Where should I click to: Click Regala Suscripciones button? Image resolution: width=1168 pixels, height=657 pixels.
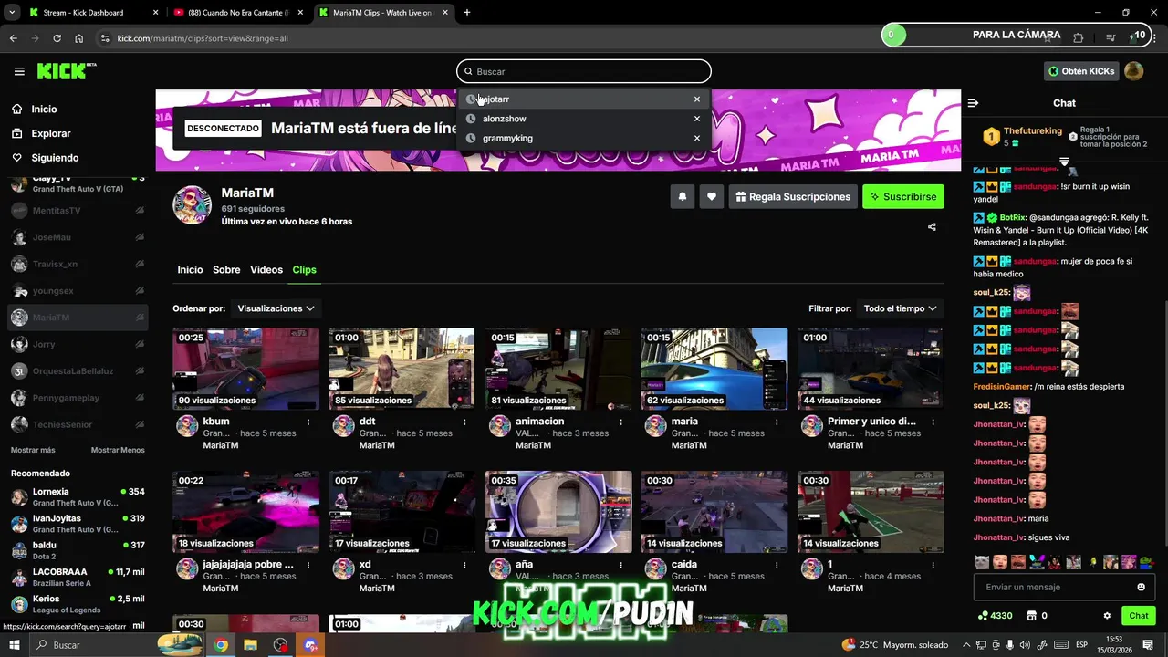coord(792,196)
